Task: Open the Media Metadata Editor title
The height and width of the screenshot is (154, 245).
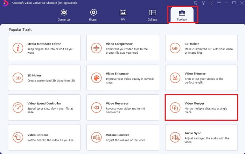Action: (44, 44)
